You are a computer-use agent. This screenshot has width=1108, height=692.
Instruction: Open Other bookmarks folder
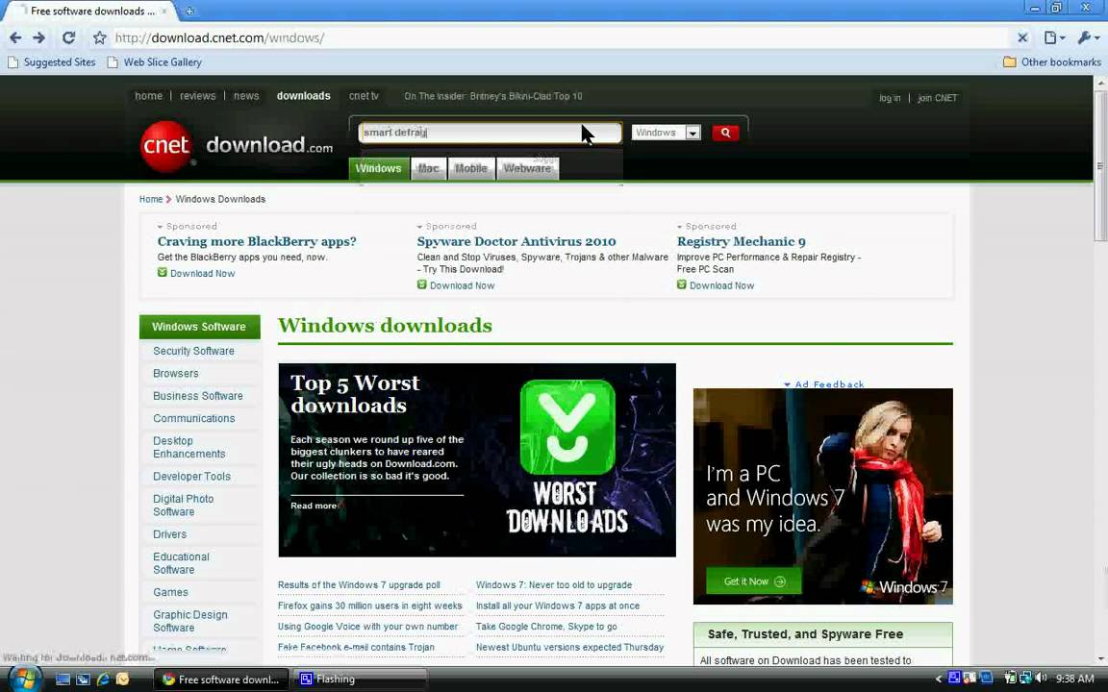pos(1051,62)
